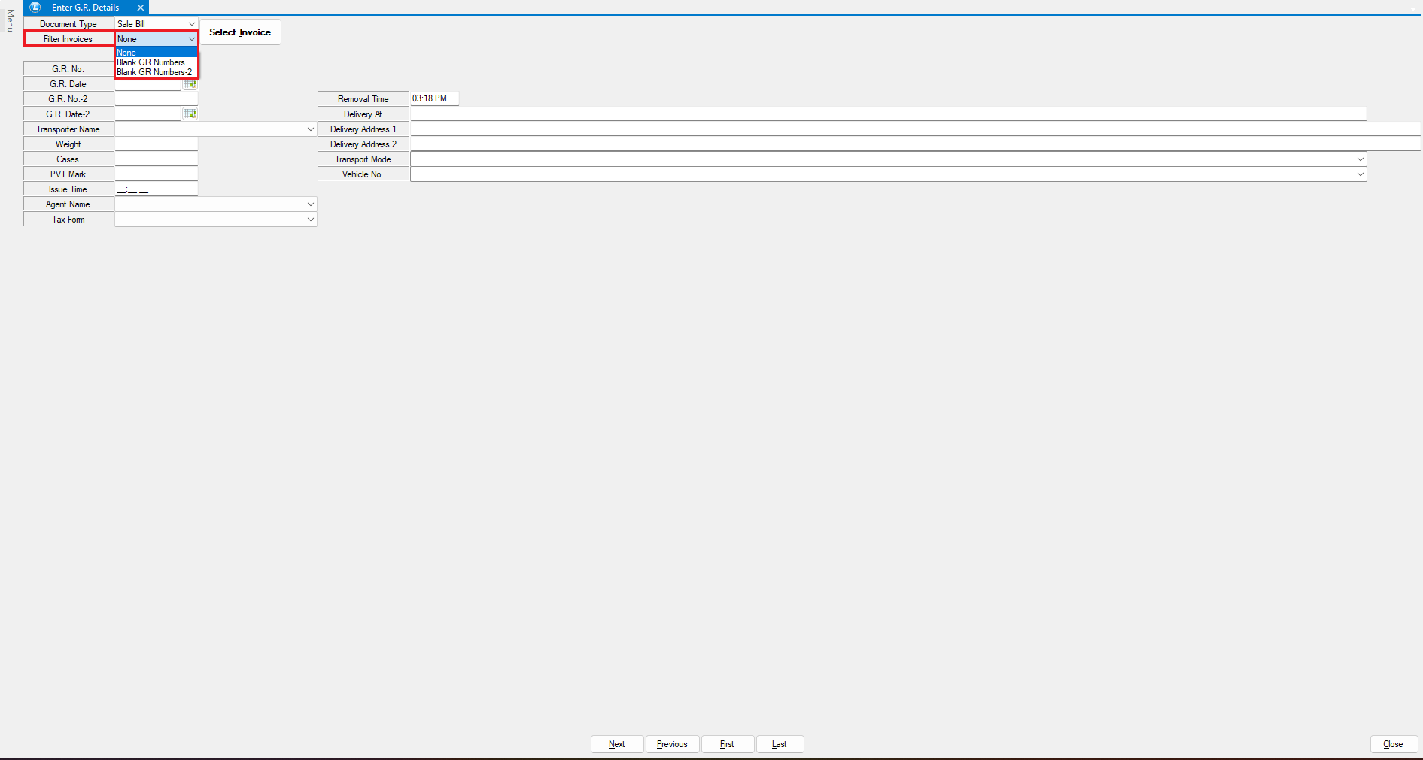
Task: Click the Select Invoice button
Action: tap(240, 32)
